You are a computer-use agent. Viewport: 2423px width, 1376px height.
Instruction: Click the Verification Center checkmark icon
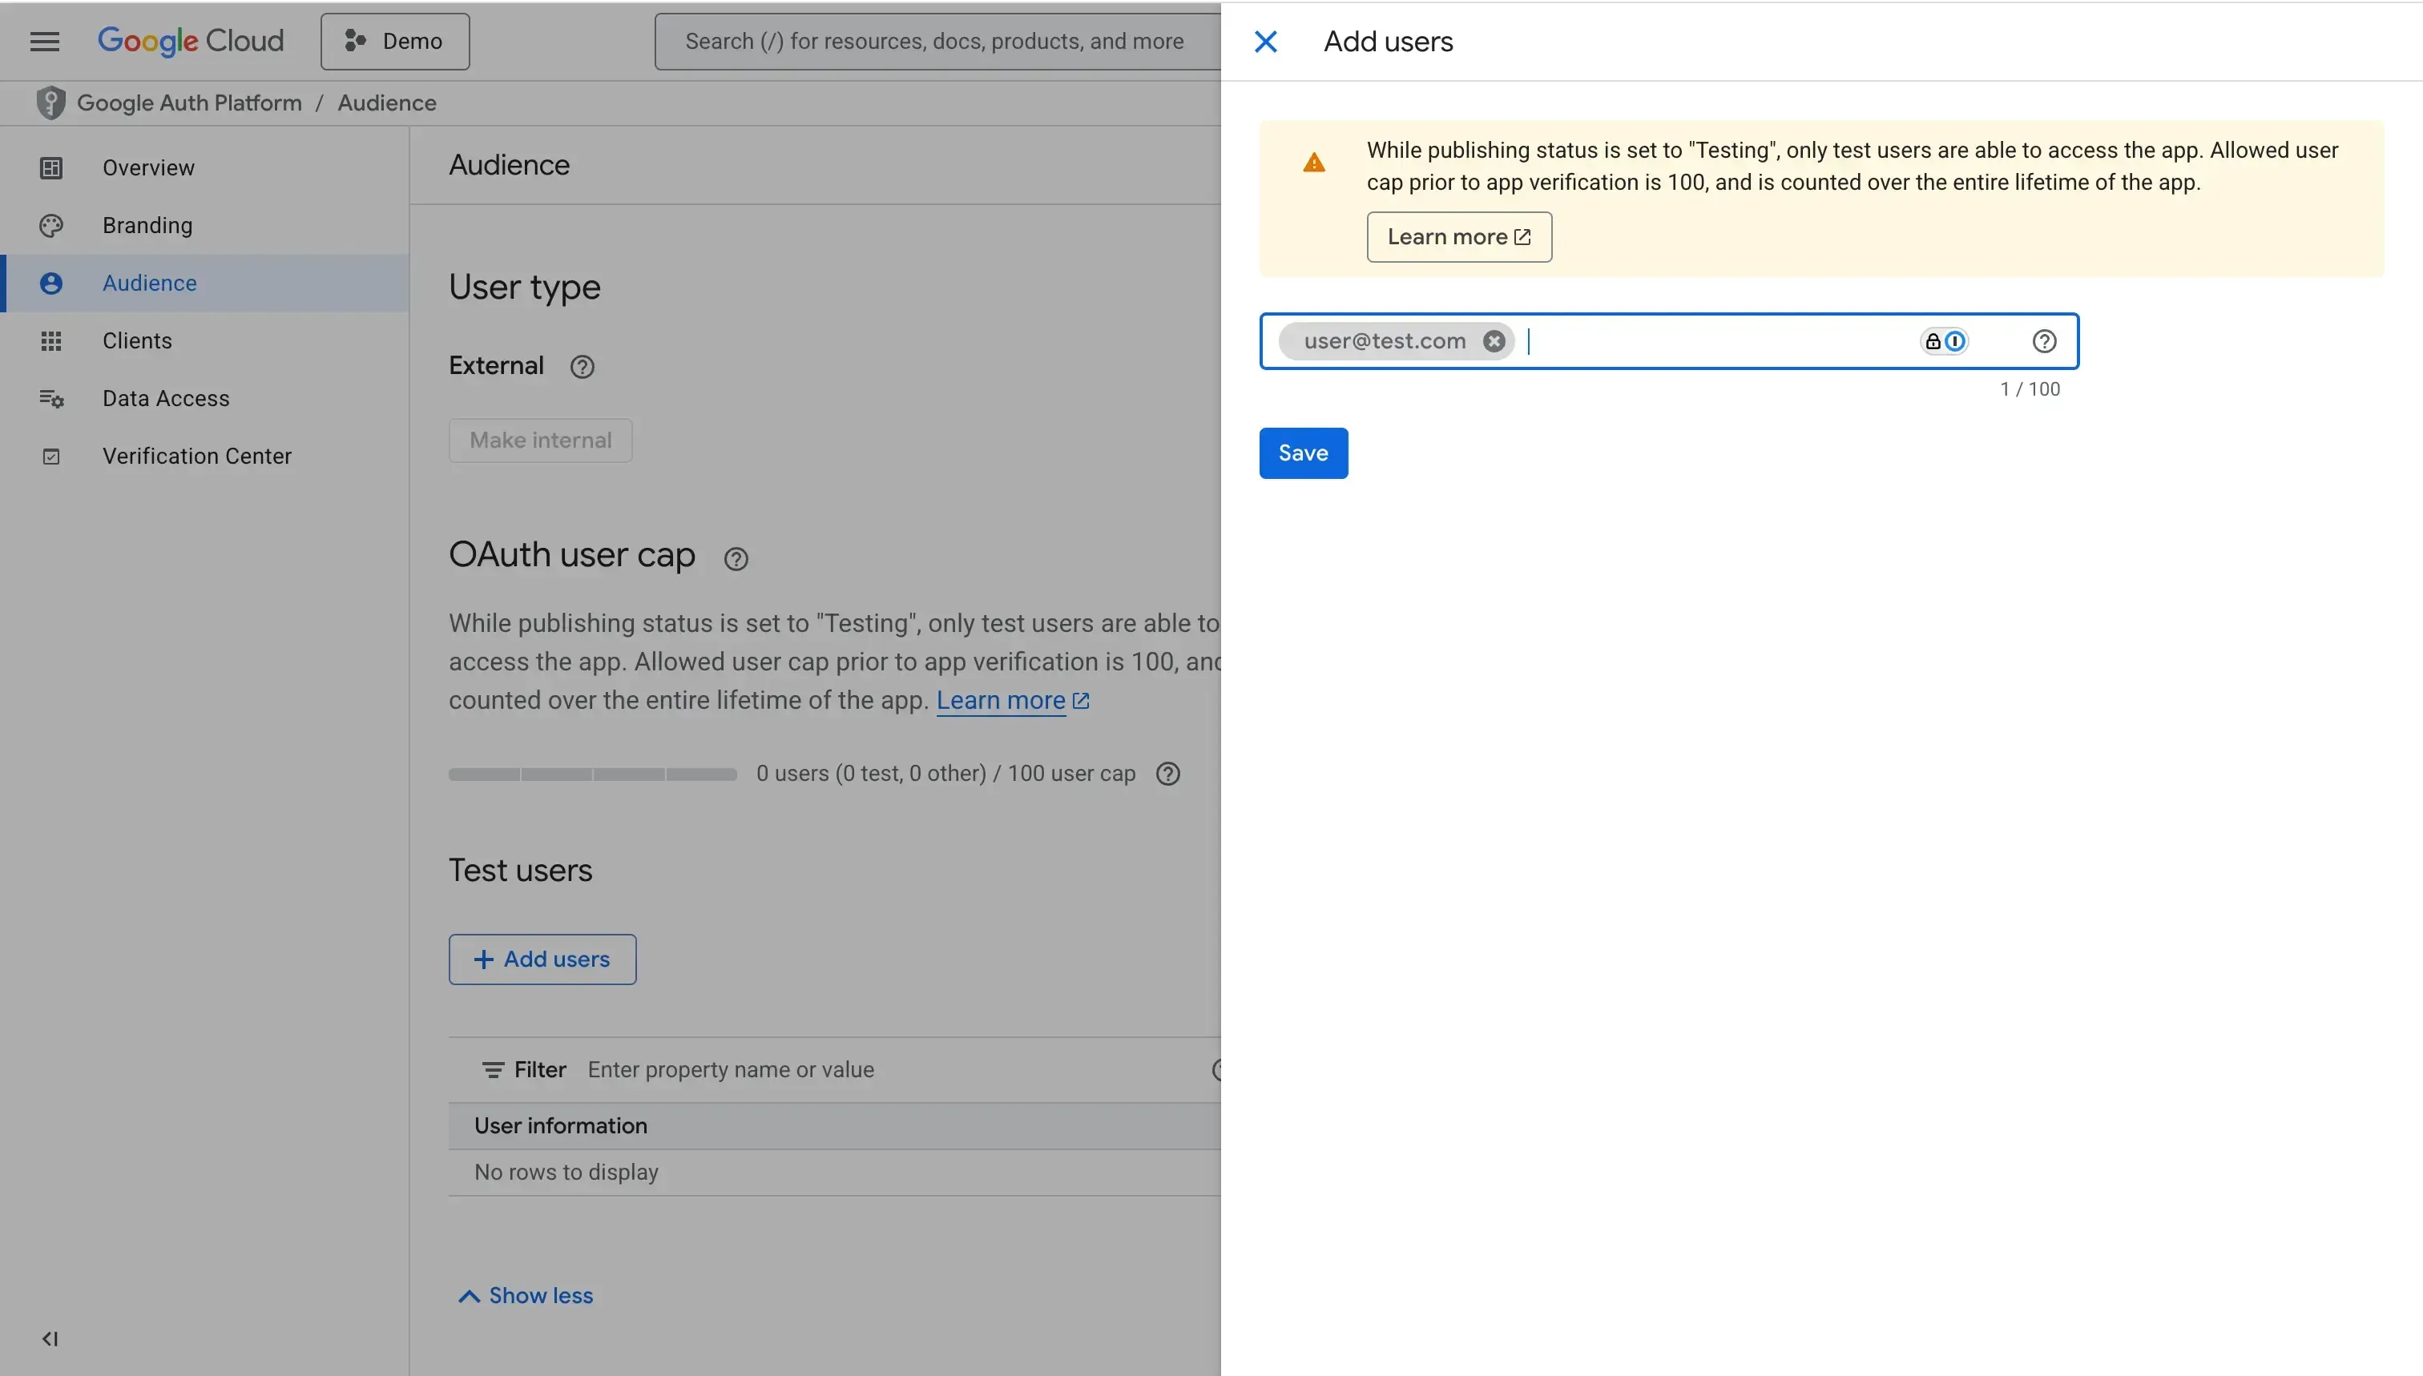[x=52, y=457]
